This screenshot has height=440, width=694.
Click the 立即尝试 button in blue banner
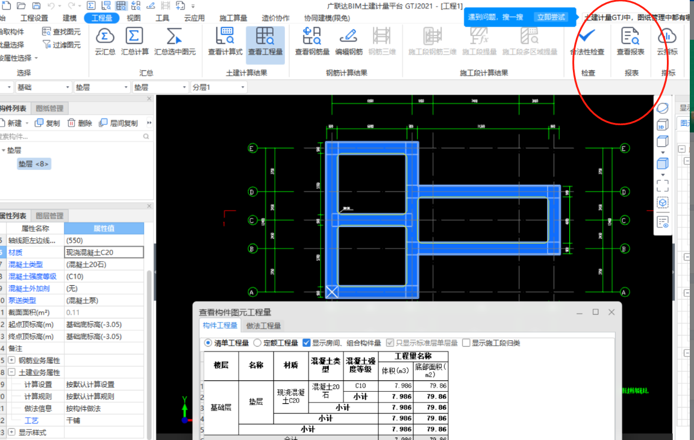tap(551, 17)
